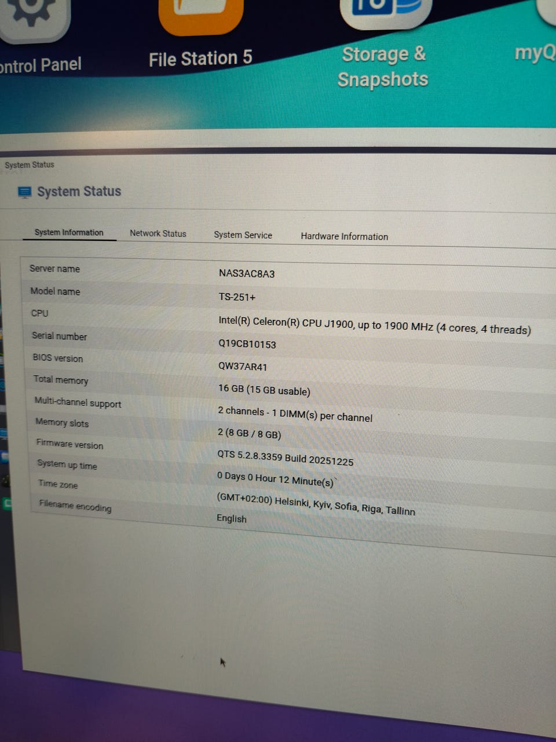The image size is (556, 742).
Task: Click the CPU row label
Action: 40,313
